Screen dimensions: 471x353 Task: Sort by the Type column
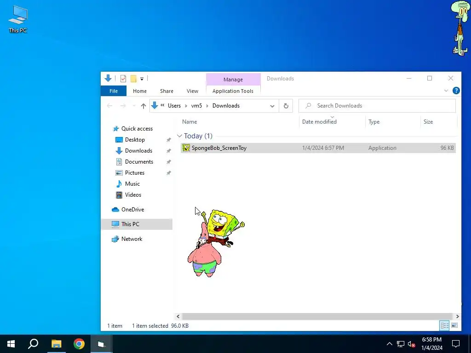point(393,121)
